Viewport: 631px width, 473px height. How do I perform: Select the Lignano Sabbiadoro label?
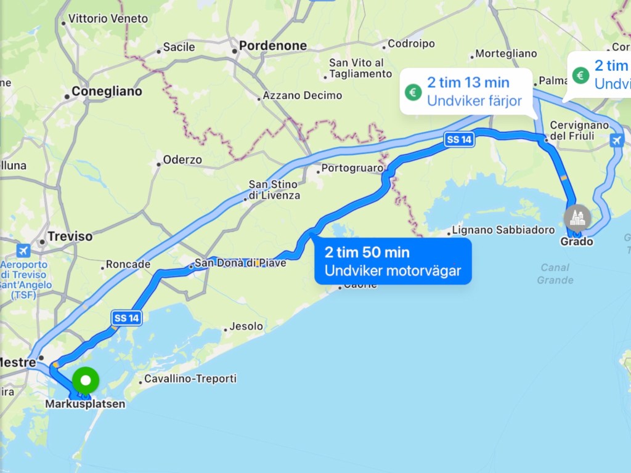pyautogui.click(x=503, y=230)
